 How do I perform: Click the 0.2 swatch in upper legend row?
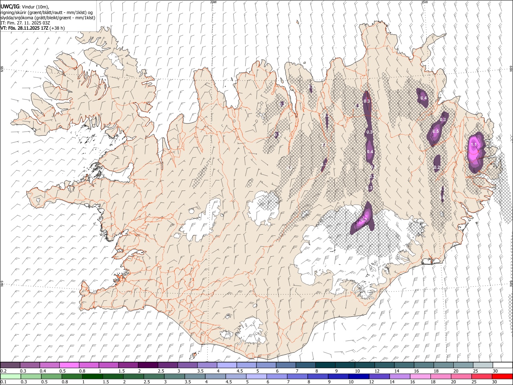tap(10, 365)
